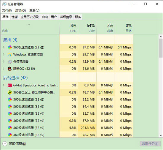The height and width of the screenshot is (150, 163).
Task: Click browser icon in the 34.4 MB row
Action: click(10, 107)
